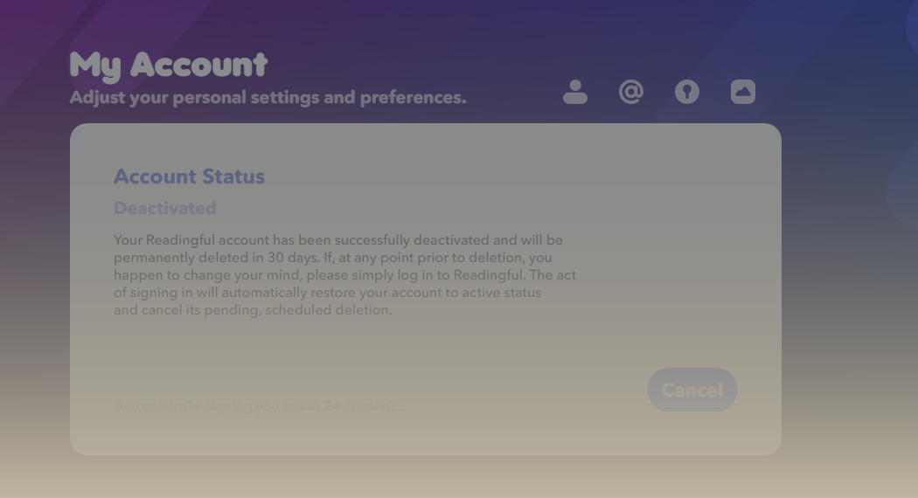Select the Account Status section title
Viewport: 918px width, 498px height.
click(189, 176)
